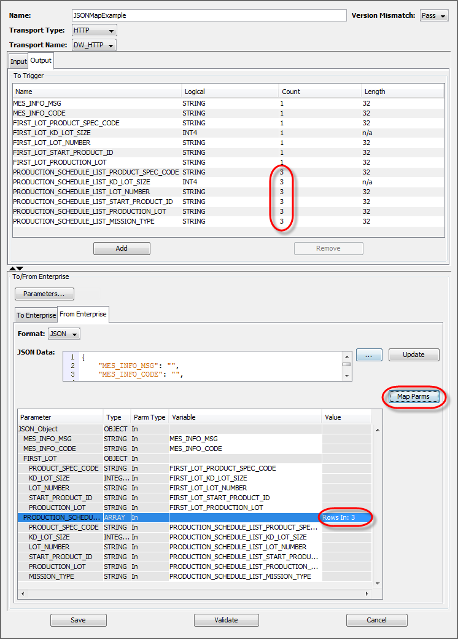Open the Version Mismatch dropdown
Viewport: 458px width, 639px height.
(x=434, y=15)
